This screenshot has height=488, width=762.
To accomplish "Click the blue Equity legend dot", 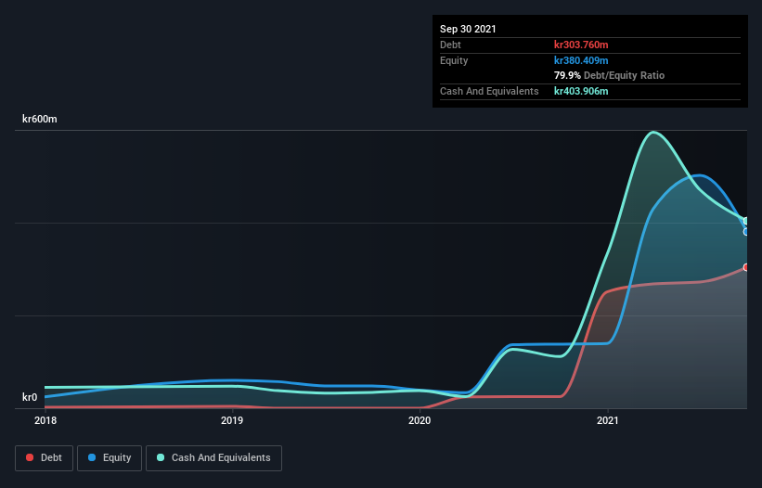I will click(x=92, y=457).
